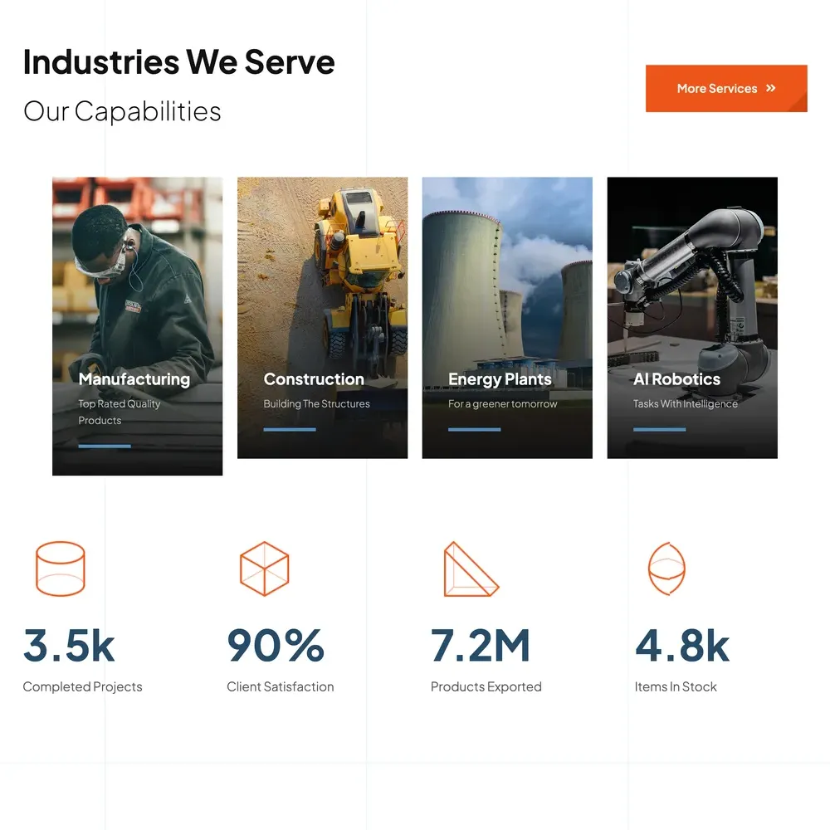Click the 3.5k Completed Projects number
This screenshot has width=830, height=830.
click(69, 646)
